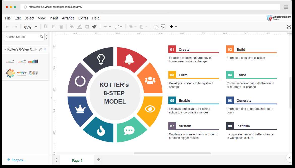Edit Kotter's 8-Step library pencil icon
Image resolution: width=295 pixels, height=168 pixels.
(40, 50)
